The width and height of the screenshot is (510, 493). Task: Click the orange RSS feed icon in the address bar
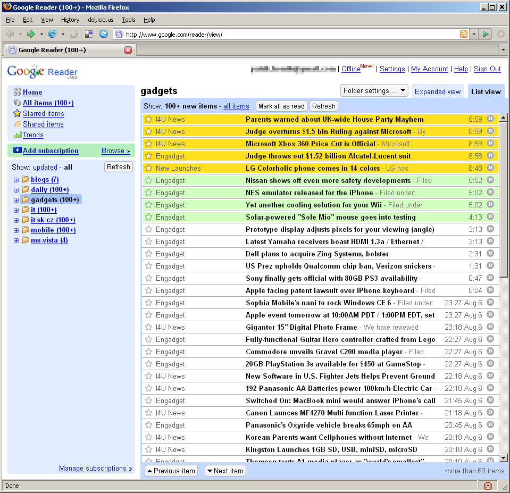pos(464,34)
